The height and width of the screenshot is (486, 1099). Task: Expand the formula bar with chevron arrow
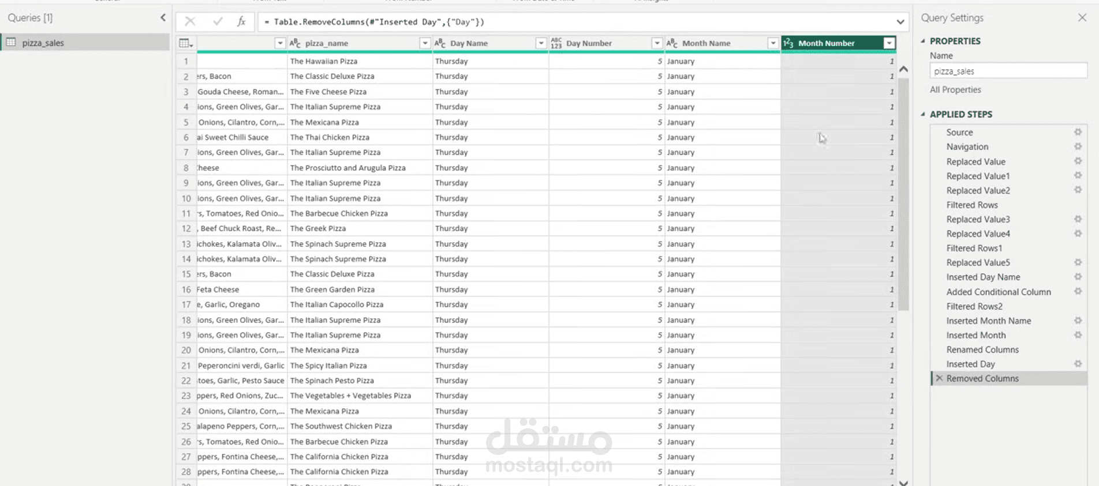point(900,22)
